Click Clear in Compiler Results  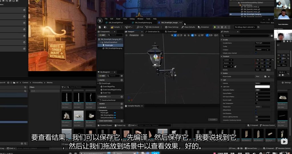pyautogui.click(x=213, y=119)
